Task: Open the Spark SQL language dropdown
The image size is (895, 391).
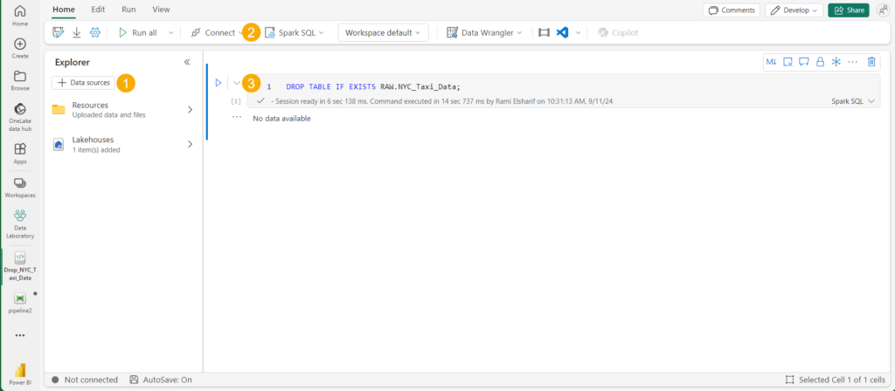Action: 295,32
